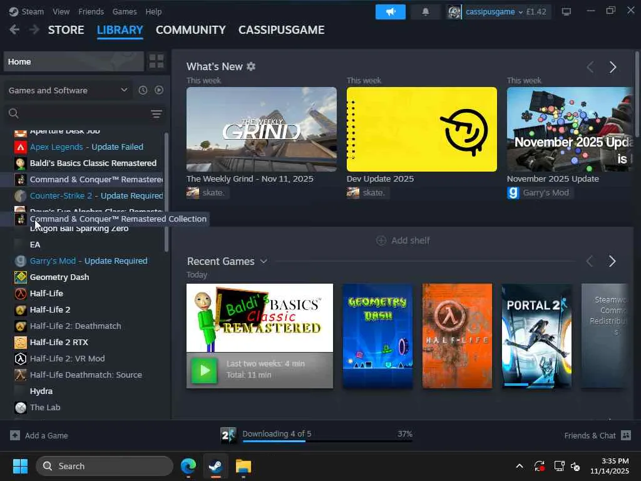Click the Half-Life 2 RTX icon
The height and width of the screenshot is (481, 641).
coord(21,343)
